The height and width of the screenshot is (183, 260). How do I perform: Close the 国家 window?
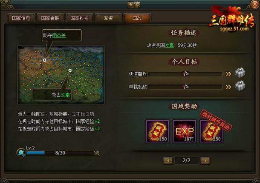point(255,4)
